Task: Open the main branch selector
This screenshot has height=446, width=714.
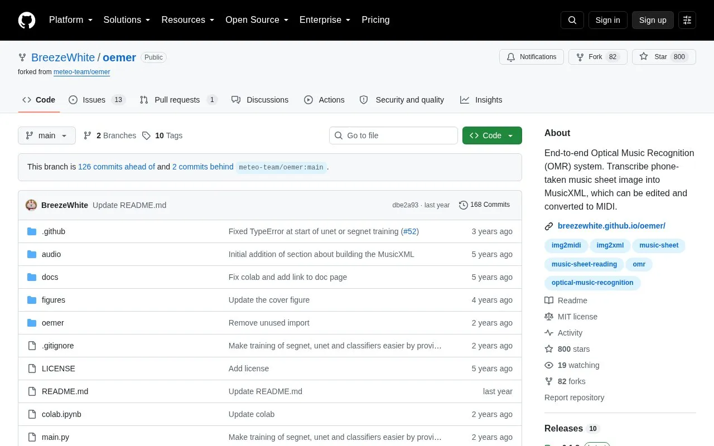Action: pyautogui.click(x=47, y=135)
